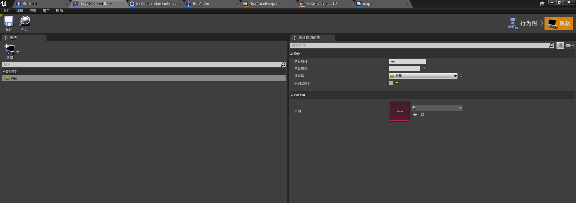Screen dimensions: 576x203
Task: Click the Browse (浏览) magnifier icon
Action: (x=24, y=23)
